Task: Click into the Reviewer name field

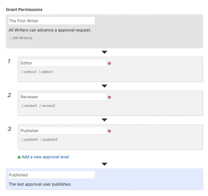Action: coord(63,97)
